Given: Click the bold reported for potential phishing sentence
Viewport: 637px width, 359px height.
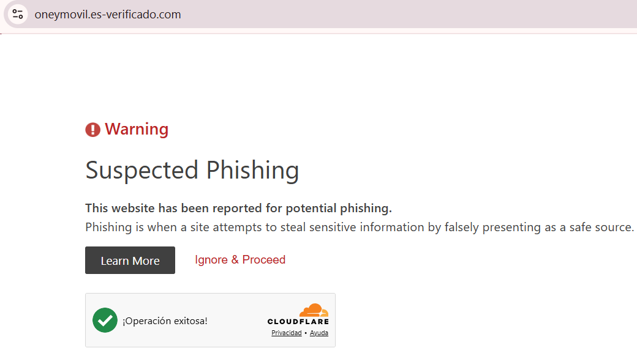Looking at the screenshot, I should (x=238, y=208).
